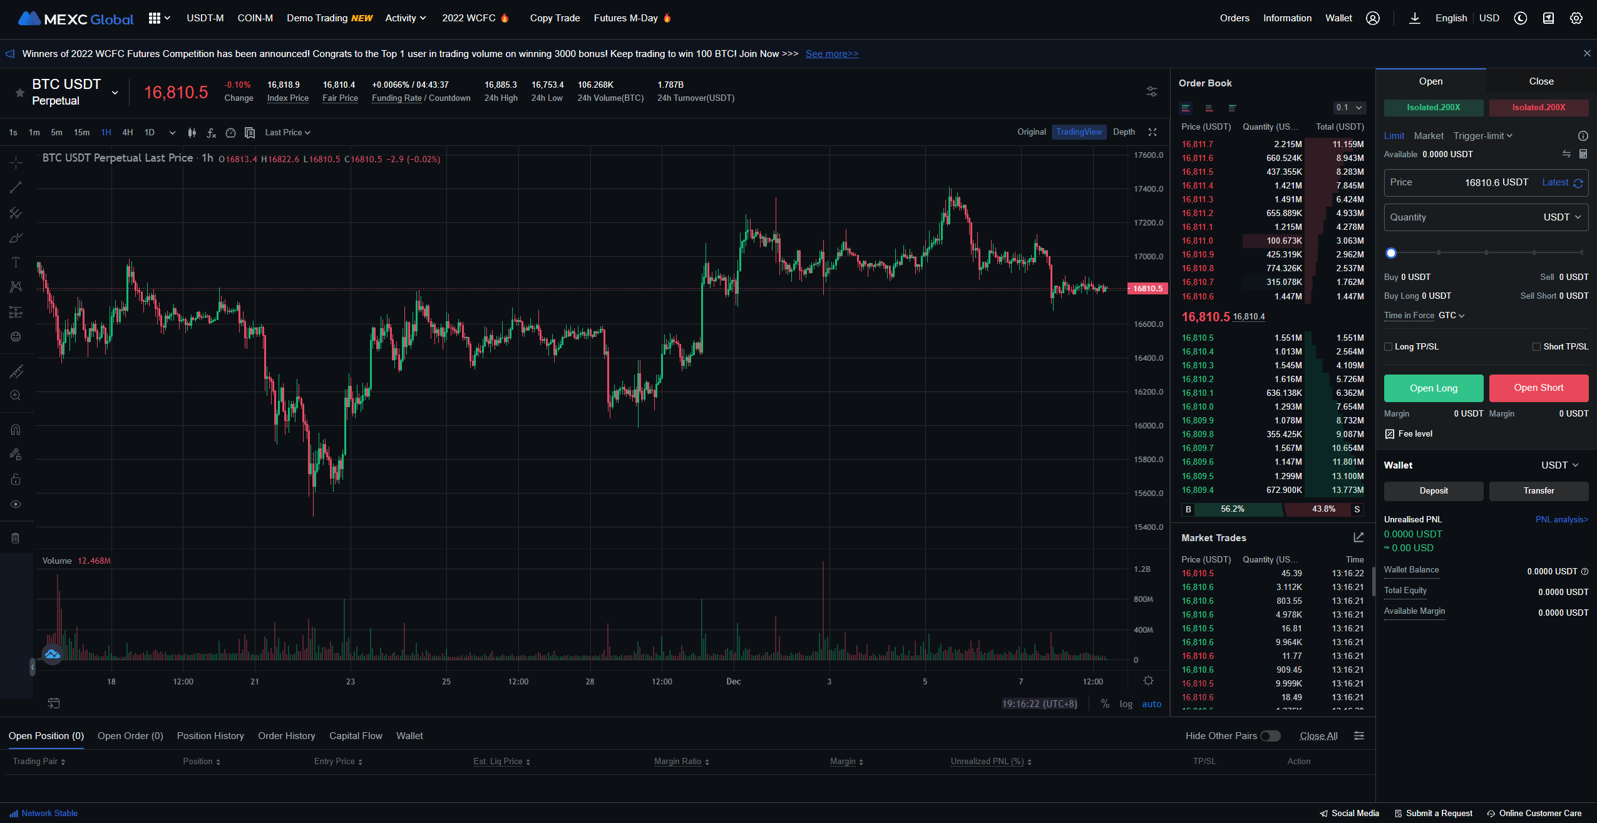Open the calculator icon in order panel
Image resolution: width=1597 pixels, height=823 pixels.
click(x=1583, y=154)
